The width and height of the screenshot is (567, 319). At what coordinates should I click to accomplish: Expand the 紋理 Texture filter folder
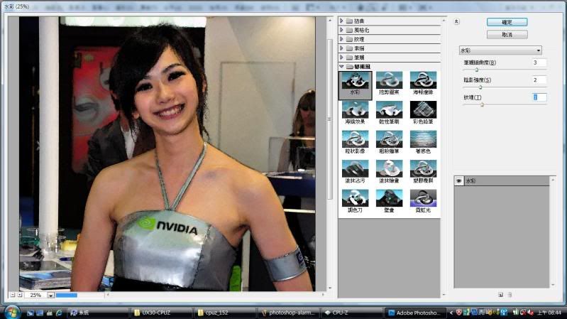click(x=341, y=39)
